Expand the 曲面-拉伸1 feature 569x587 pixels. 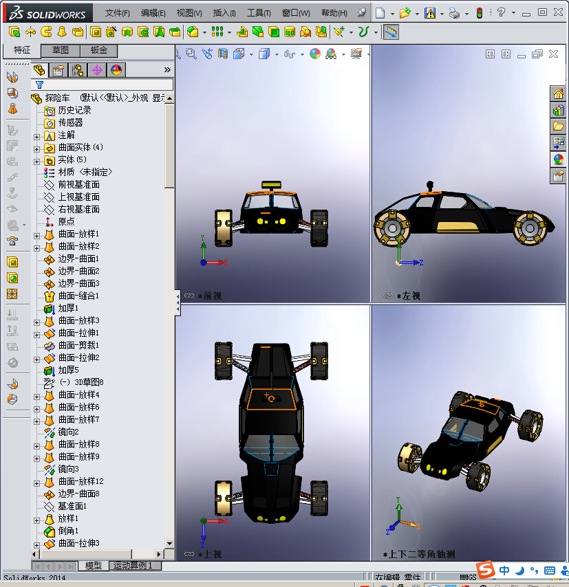tap(36, 335)
